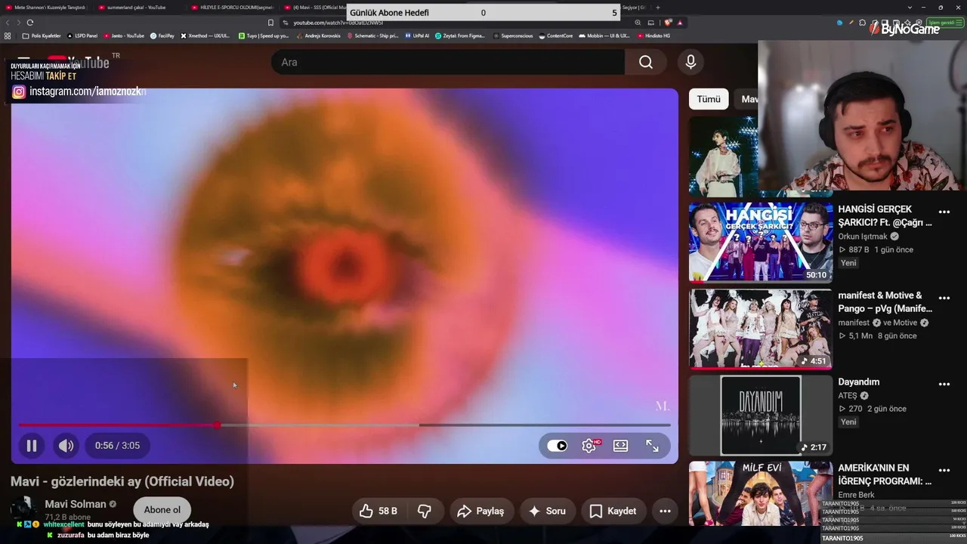Pause the video playback
Screen dimensions: 967x544
[x=32, y=446]
